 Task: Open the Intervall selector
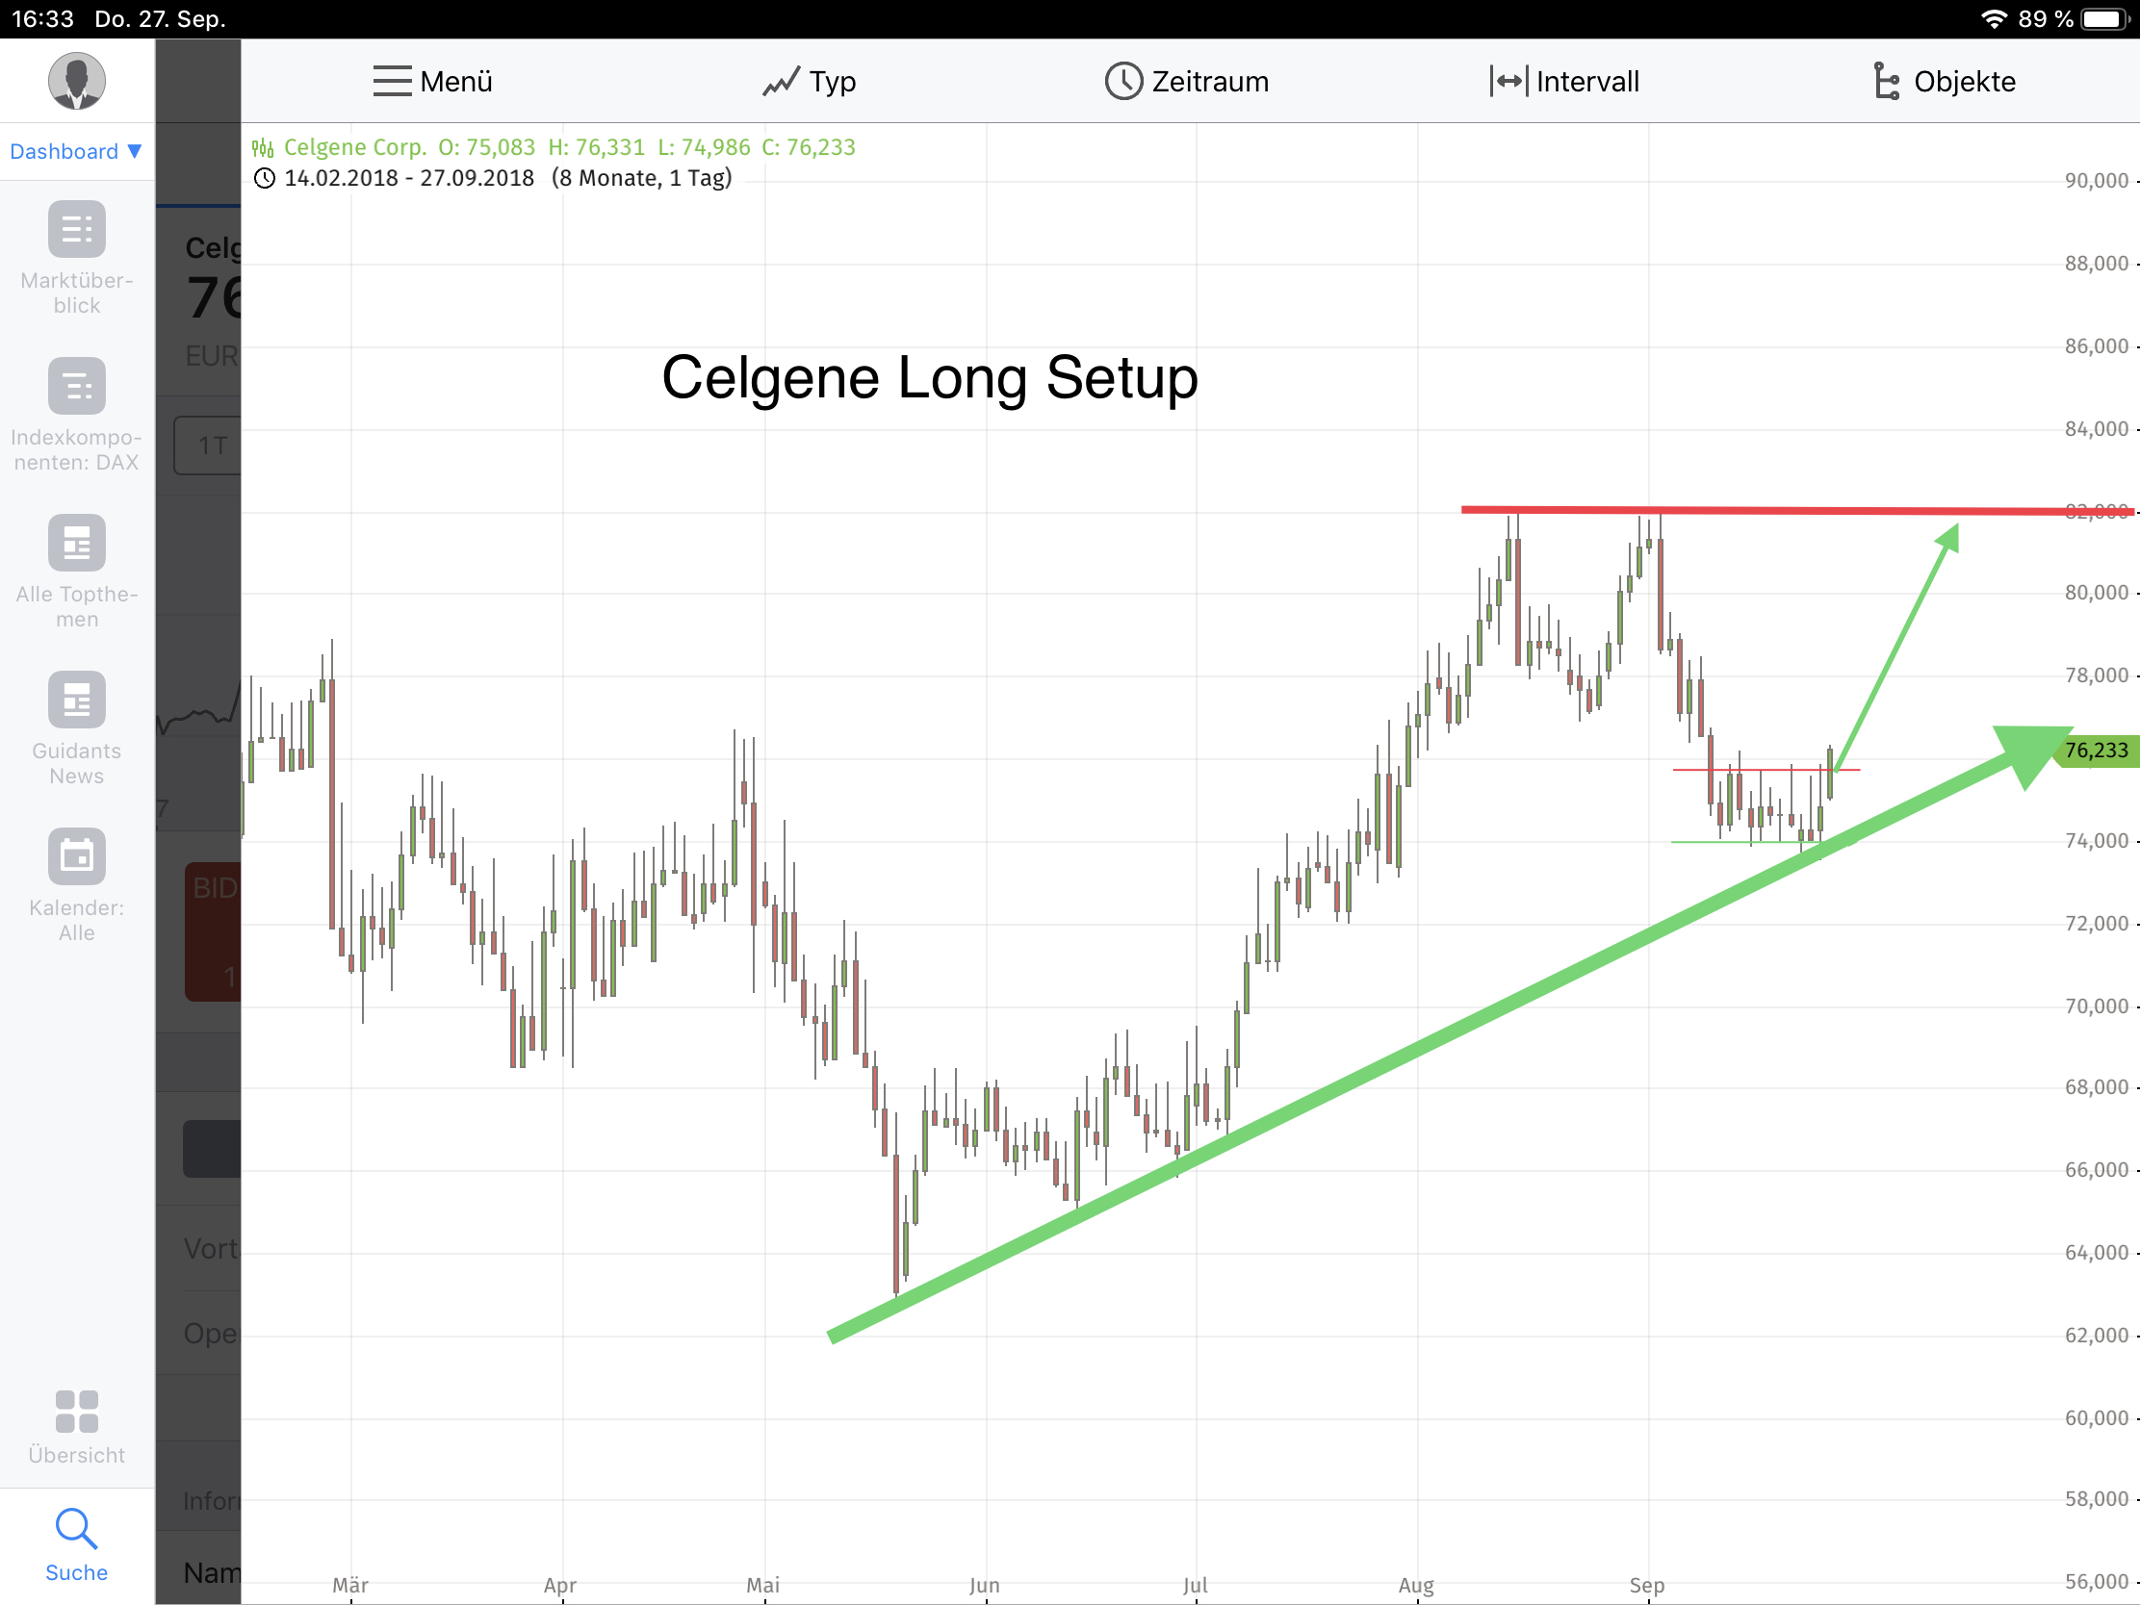tap(1563, 81)
